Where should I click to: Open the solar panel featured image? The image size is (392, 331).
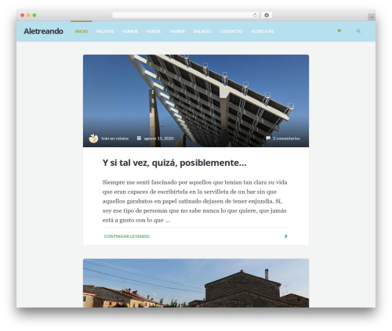[196, 101]
